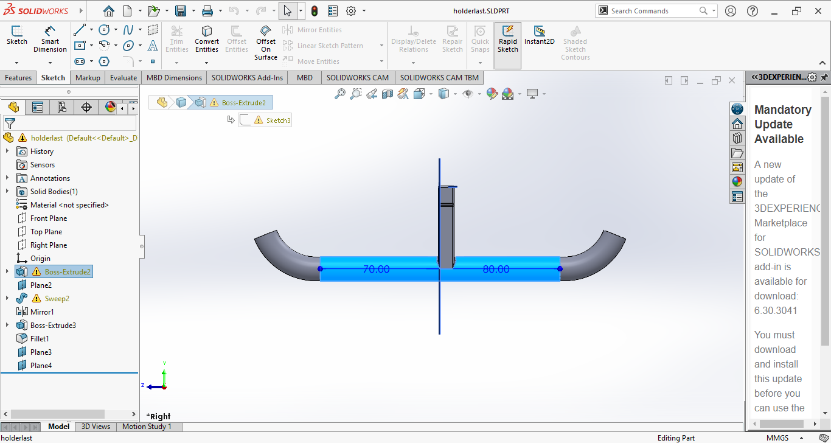
Task: Choose the Spline sketch tool
Action: [x=128, y=30]
